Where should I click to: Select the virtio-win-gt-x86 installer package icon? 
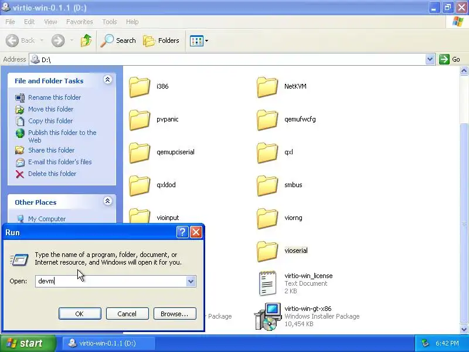pyautogui.click(x=268, y=316)
